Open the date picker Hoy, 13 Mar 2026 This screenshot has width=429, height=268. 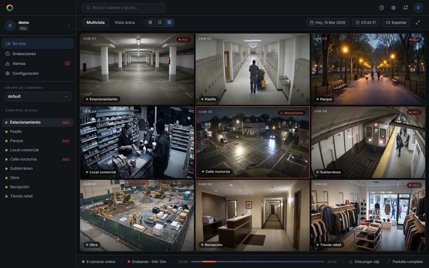click(x=327, y=23)
